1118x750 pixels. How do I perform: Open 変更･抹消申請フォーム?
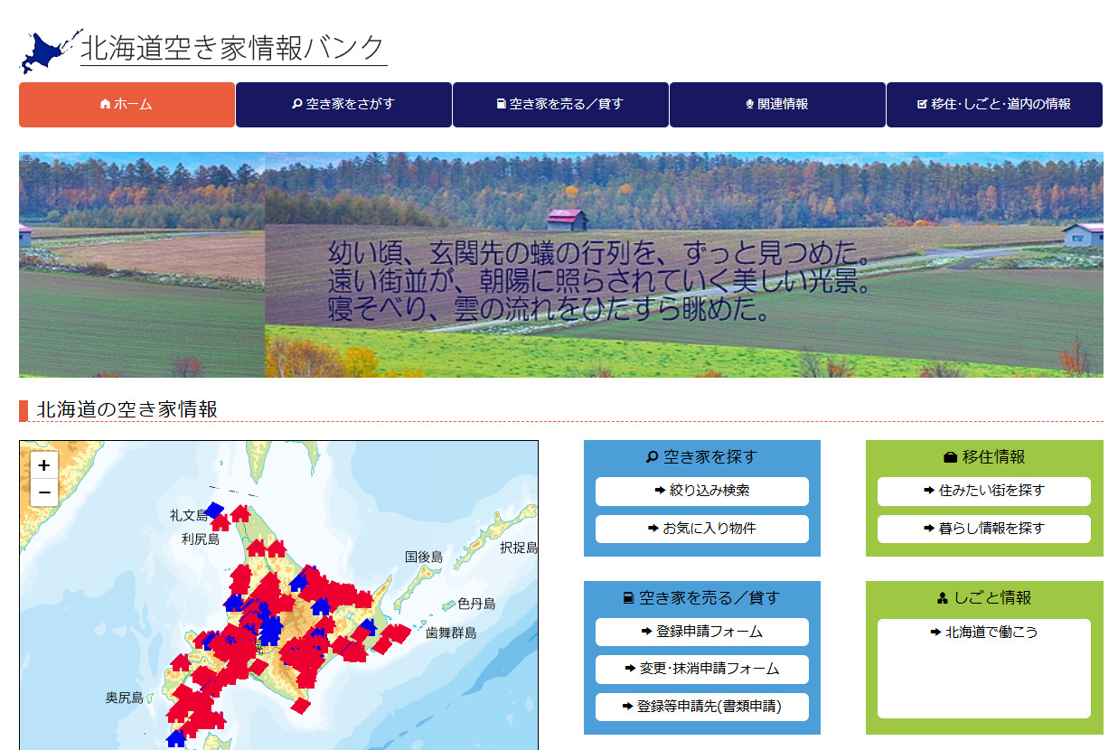pos(701,670)
